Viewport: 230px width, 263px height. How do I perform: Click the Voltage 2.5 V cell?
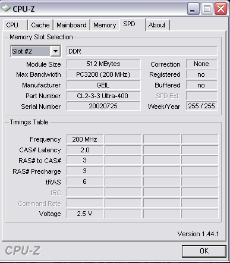[85, 214]
